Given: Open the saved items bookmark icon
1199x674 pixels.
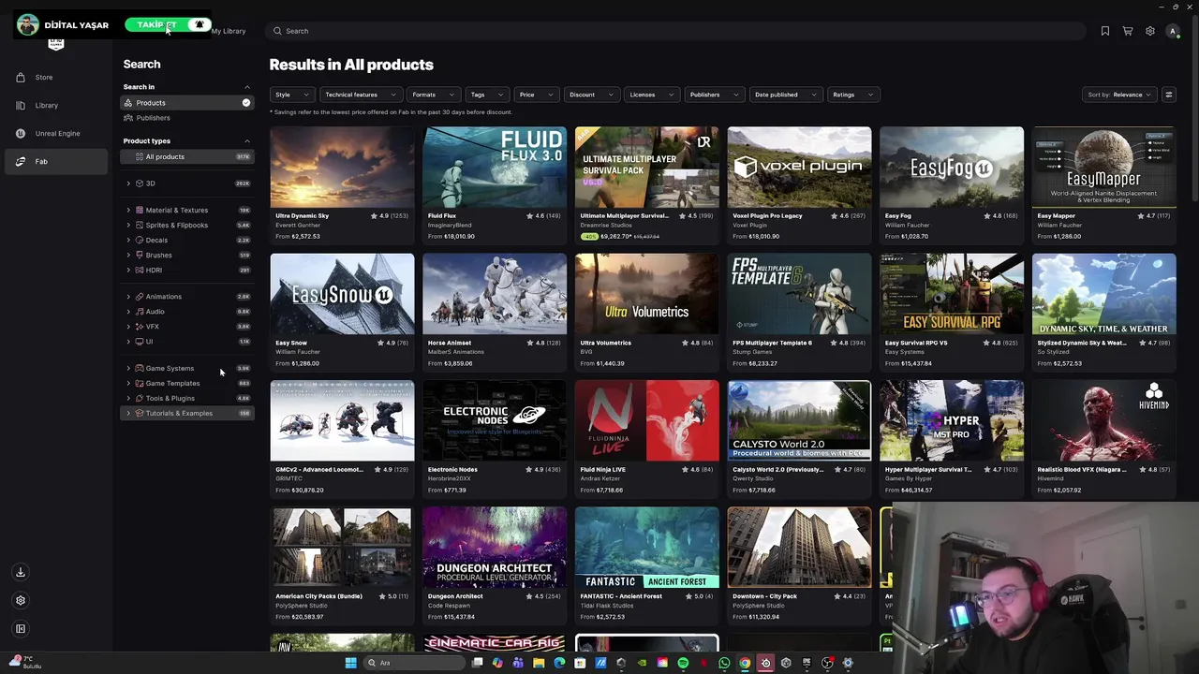Looking at the screenshot, I should tap(1105, 31).
